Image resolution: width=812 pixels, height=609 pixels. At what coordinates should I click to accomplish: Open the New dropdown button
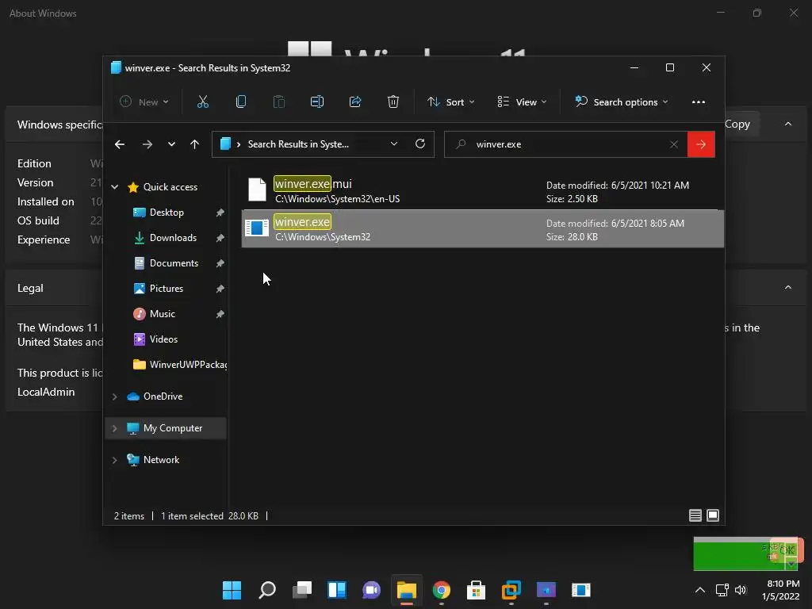(x=144, y=102)
